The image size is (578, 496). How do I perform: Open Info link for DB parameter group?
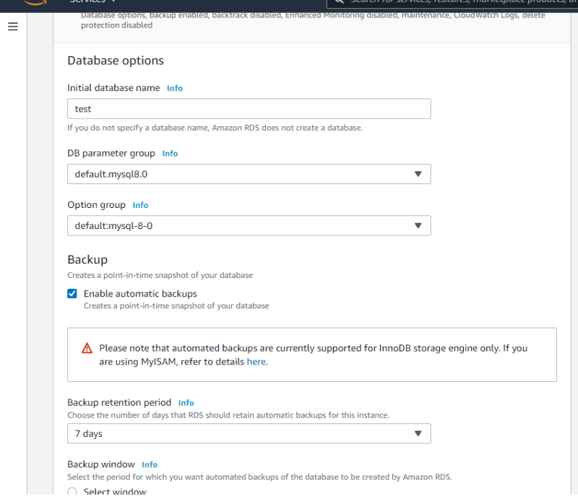point(170,154)
